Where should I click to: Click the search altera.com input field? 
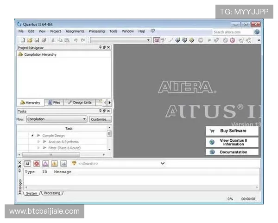point(232,32)
